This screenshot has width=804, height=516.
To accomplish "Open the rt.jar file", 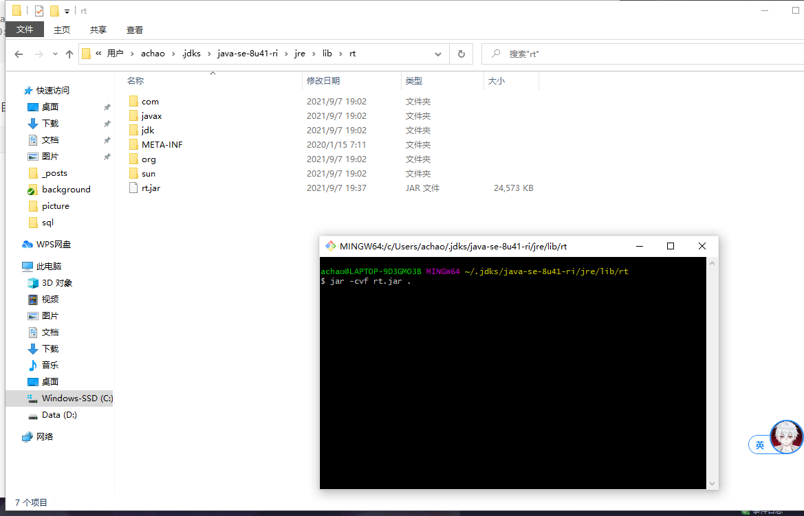I will pyautogui.click(x=151, y=188).
